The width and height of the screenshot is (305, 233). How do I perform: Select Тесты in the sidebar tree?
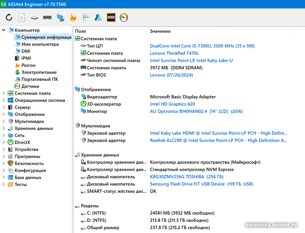21,184
